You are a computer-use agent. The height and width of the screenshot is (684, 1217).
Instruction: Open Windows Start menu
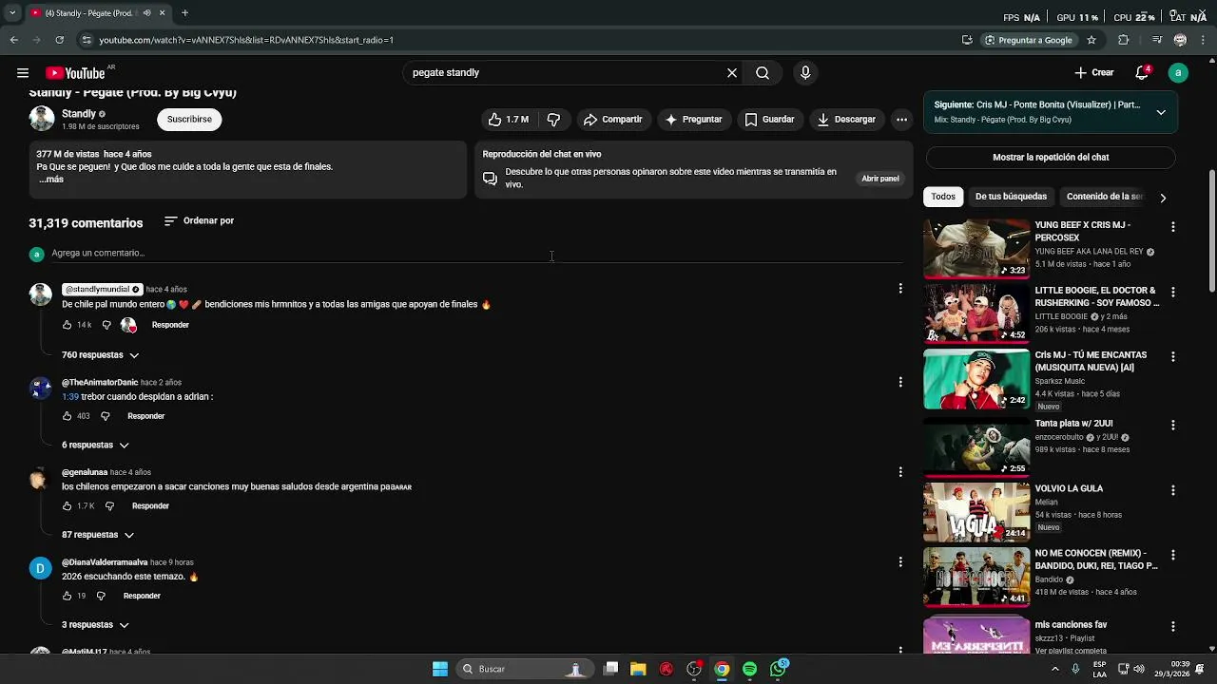(440, 669)
